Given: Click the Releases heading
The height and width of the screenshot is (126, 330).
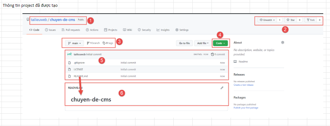Looking at the screenshot, I should click(239, 75).
